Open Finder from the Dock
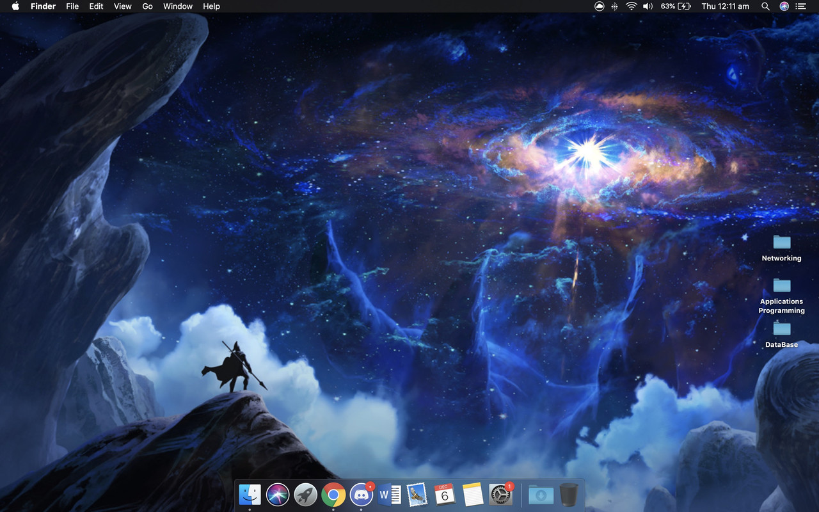Image resolution: width=819 pixels, height=512 pixels. pyautogui.click(x=250, y=494)
